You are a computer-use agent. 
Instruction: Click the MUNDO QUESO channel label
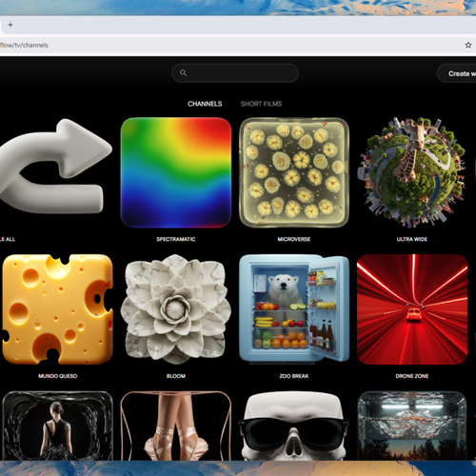[x=57, y=376]
